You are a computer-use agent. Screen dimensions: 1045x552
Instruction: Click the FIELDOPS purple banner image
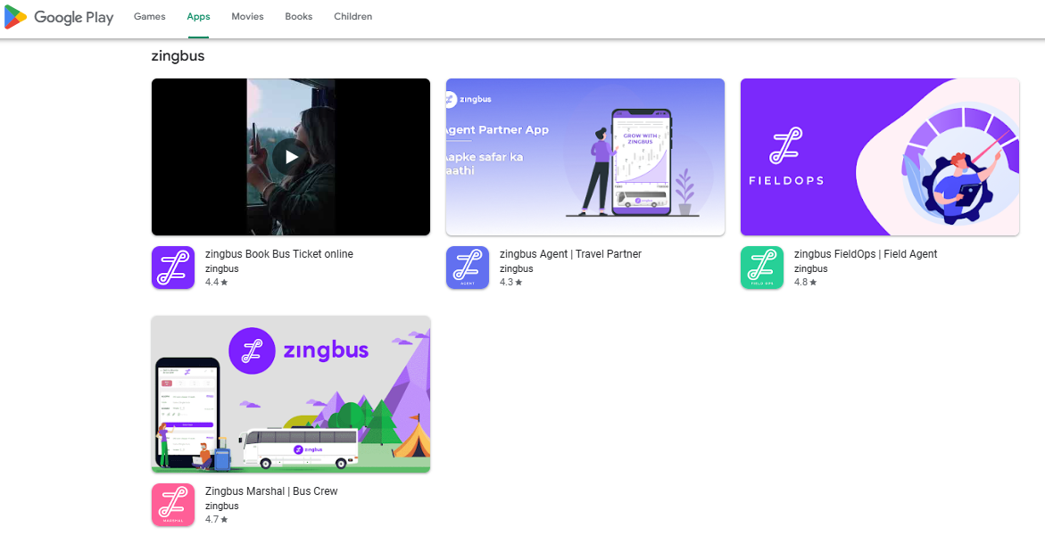(x=879, y=157)
